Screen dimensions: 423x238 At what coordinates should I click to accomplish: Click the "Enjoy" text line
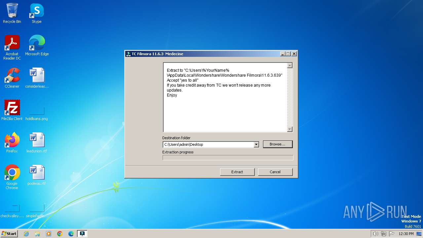[172, 95]
